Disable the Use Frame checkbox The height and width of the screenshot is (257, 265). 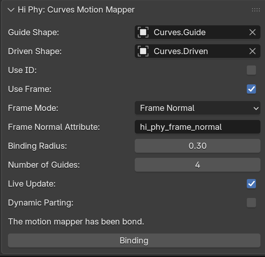[251, 89]
